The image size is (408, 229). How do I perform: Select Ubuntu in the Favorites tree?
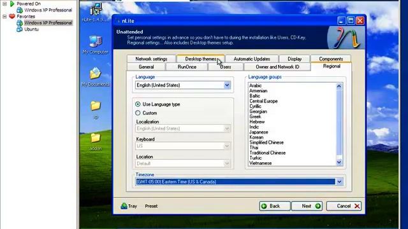click(x=31, y=29)
